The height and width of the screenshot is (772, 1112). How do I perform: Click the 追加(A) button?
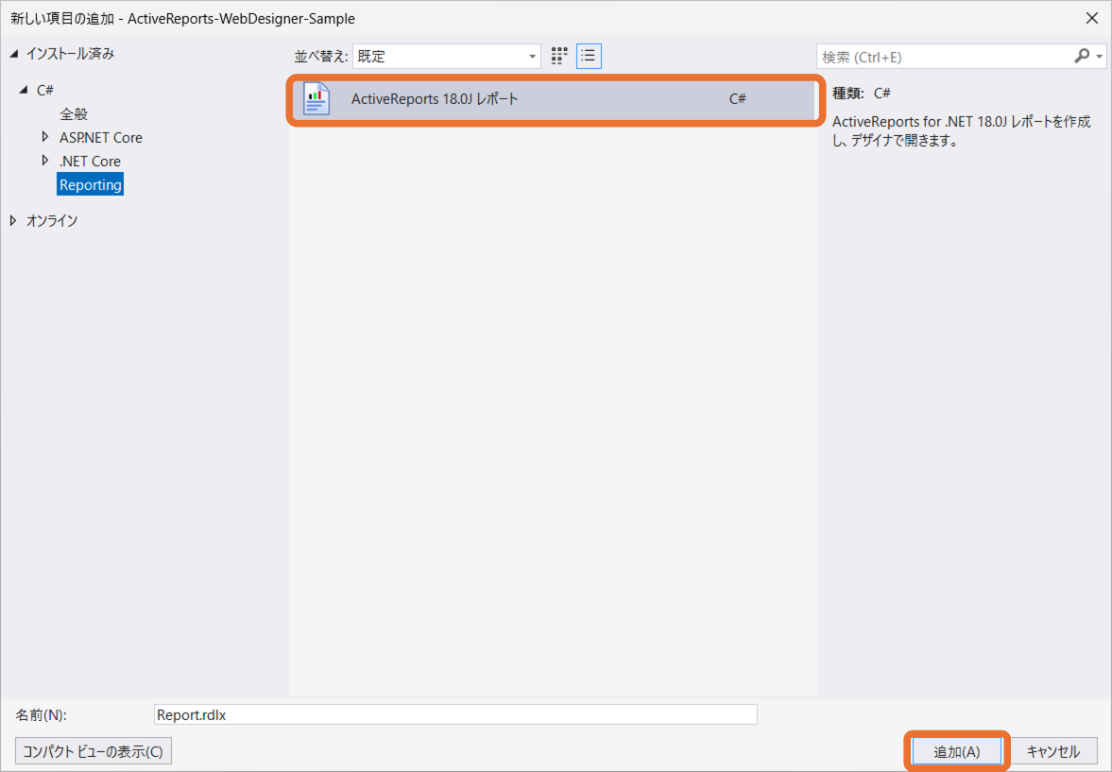956,751
